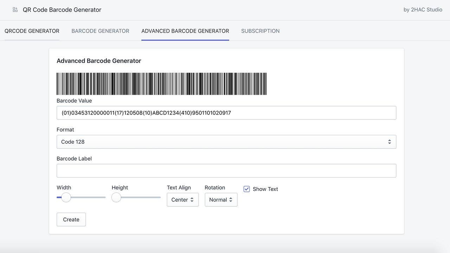The height and width of the screenshot is (253, 450).
Task: Click the 'Show Text' label
Action: 265,189
